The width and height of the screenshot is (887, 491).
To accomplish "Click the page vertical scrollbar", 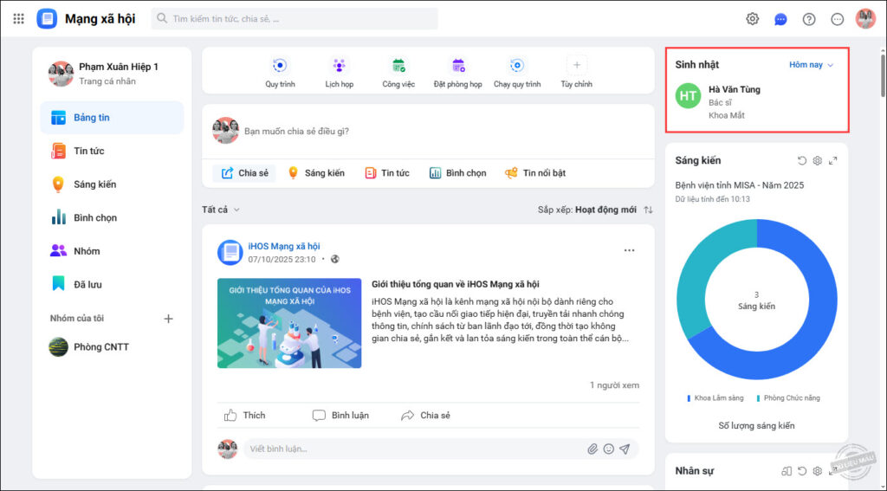I will coord(883,75).
